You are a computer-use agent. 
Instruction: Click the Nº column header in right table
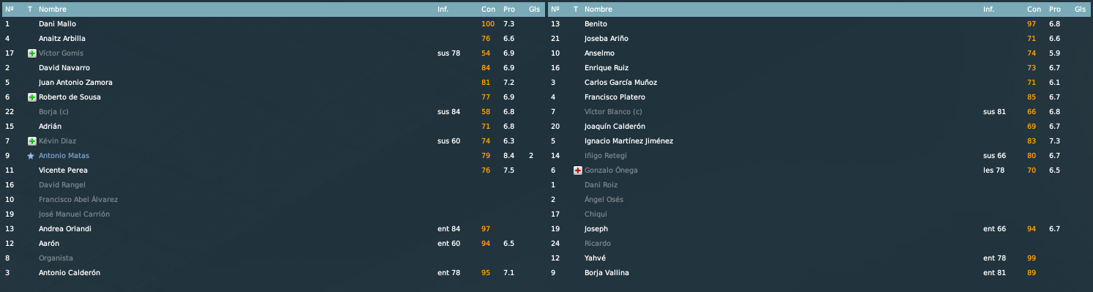point(555,10)
